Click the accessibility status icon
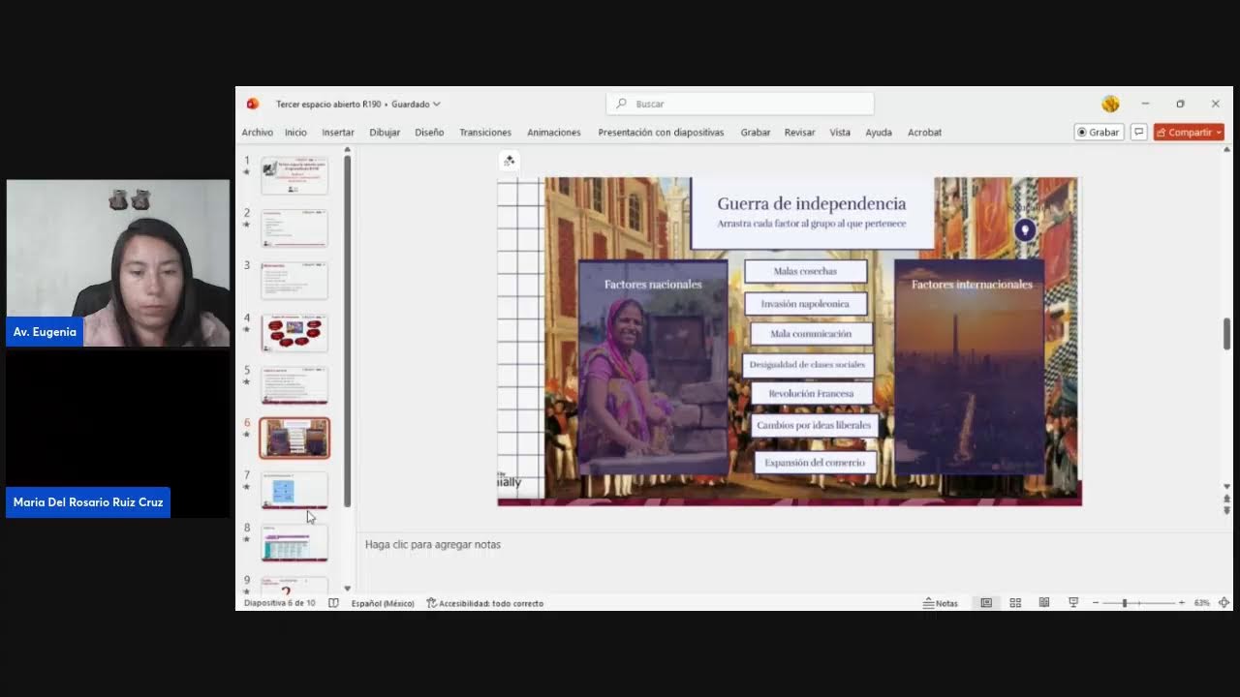The width and height of the screenshot is (1240, 697). 432,602
